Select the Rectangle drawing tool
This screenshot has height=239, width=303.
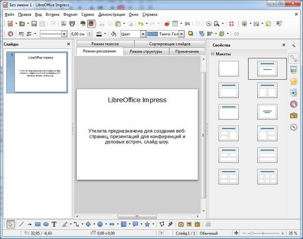coord(38,224)
